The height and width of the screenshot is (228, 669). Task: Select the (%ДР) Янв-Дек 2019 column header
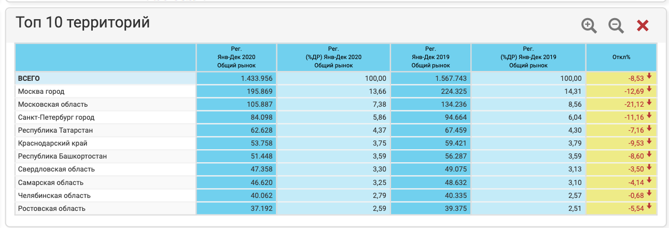coord(528,58)
